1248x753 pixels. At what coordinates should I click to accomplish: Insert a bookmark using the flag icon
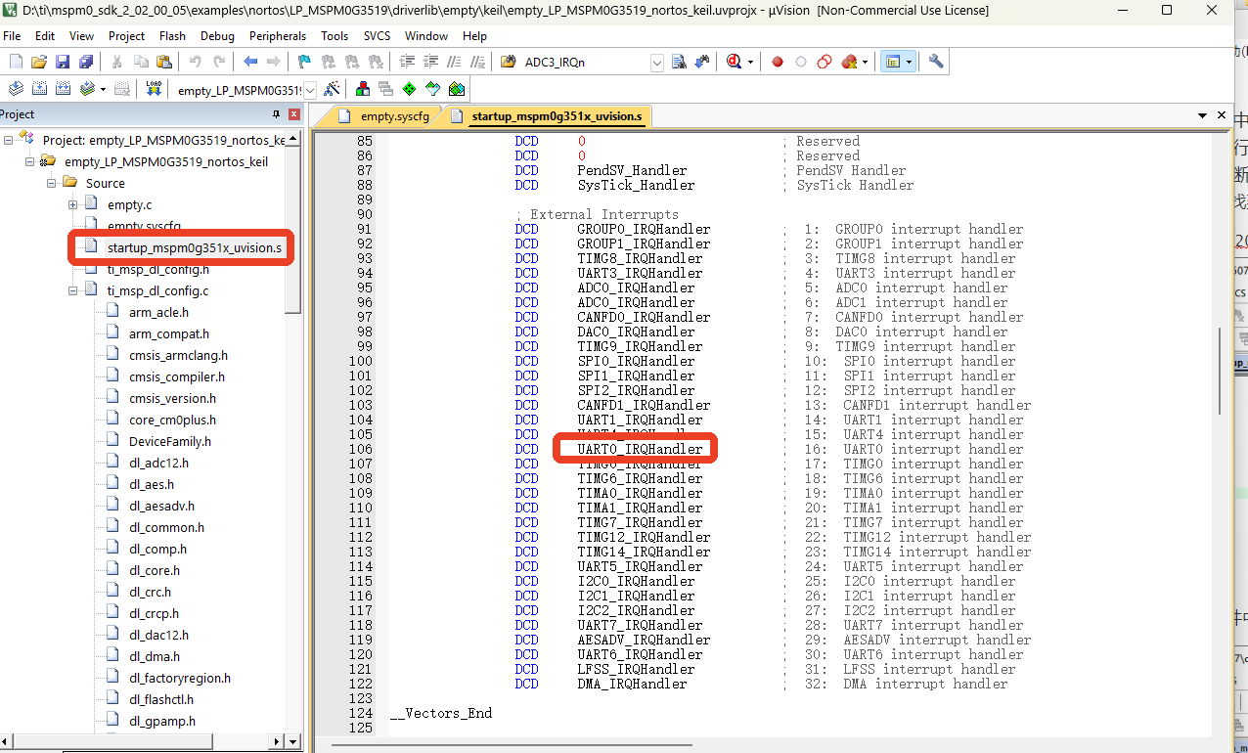304,62
